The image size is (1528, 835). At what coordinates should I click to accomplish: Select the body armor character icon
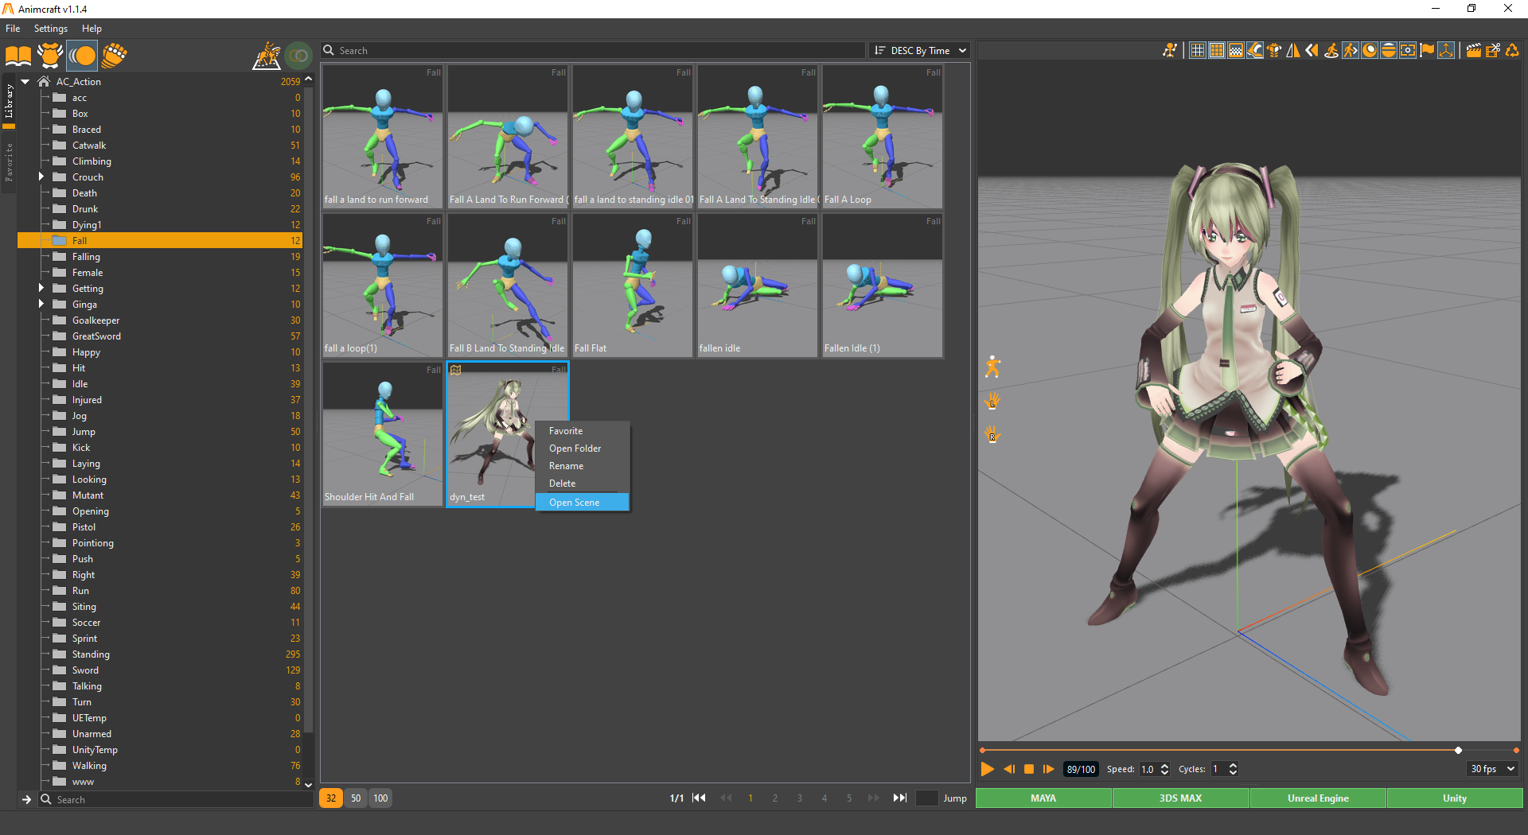click(50, 55)
